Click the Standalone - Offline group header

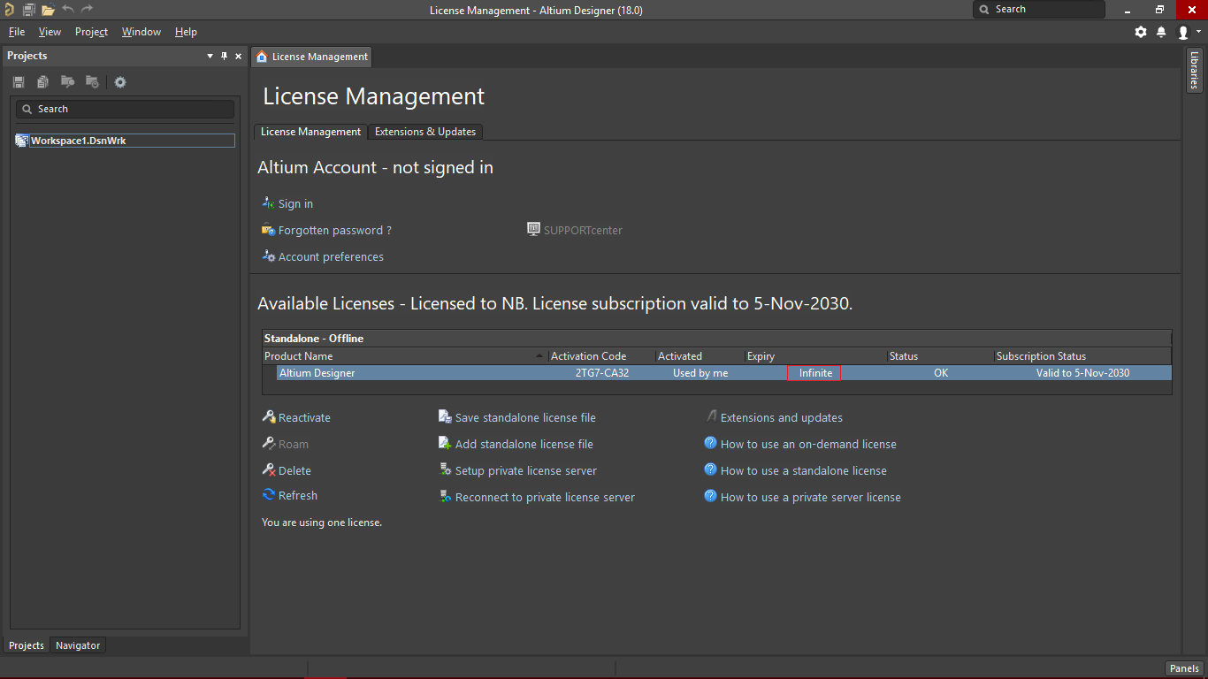pyautogui.click(x=717, y=339)
